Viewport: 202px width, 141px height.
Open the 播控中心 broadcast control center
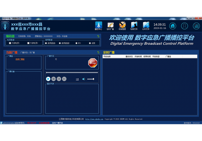point(99,25)
